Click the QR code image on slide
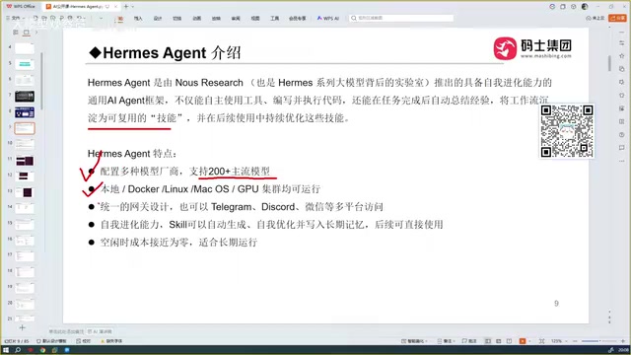The image size is (631, 355). (x=567, y=131)
